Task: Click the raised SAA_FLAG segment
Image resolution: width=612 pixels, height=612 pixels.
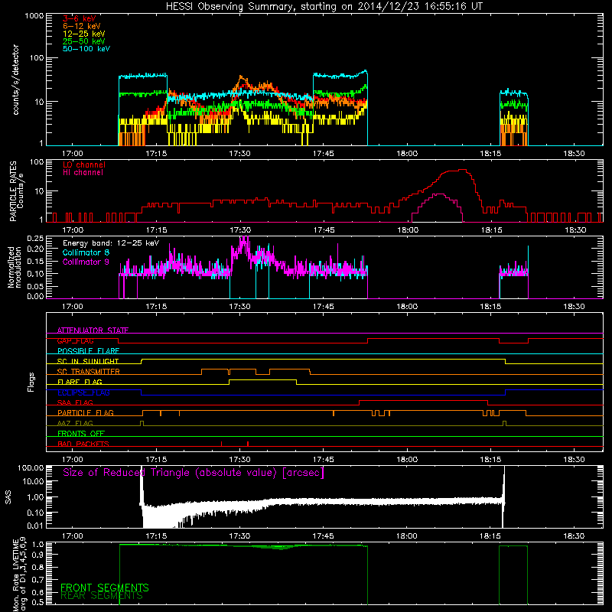Action: [423, 401]
